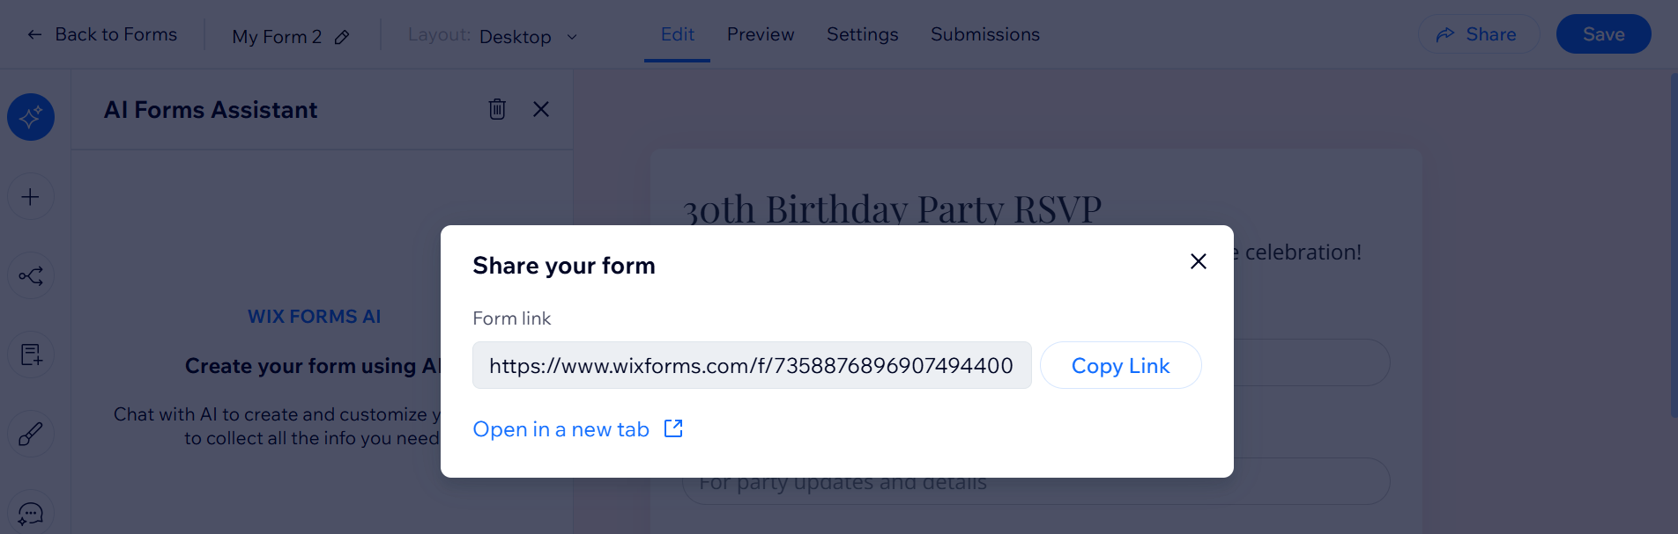Viewport: 1678px width, 534px height.
Task: Click the trash icon in AI Forms Assistant
Action: coord(497,109)
